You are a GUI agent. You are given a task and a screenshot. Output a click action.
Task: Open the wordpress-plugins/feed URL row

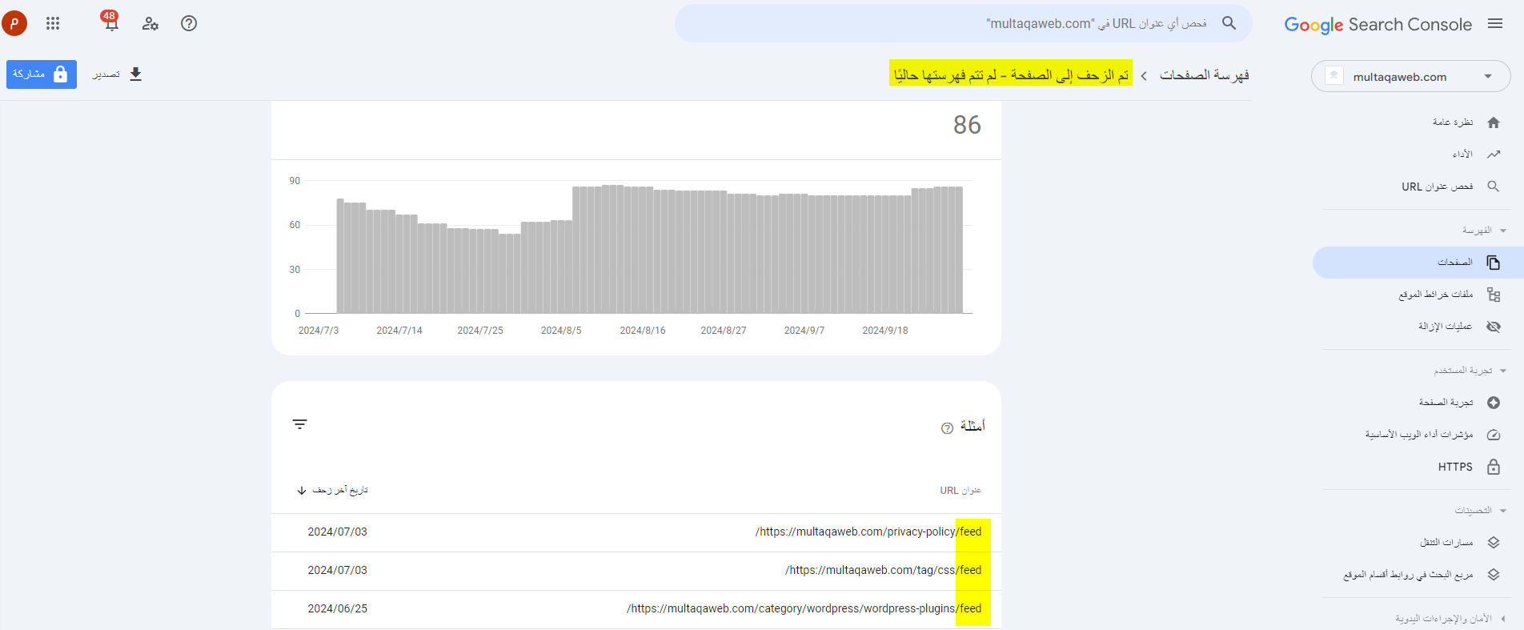[636, 609]
